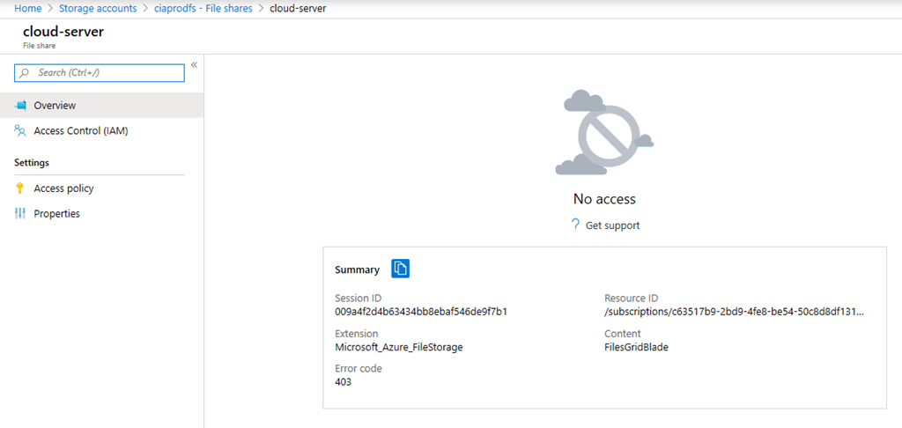Click the blocked cloud No access graphic
The width and height of the screenshot is (902, 428).
(x=603, y=132)
